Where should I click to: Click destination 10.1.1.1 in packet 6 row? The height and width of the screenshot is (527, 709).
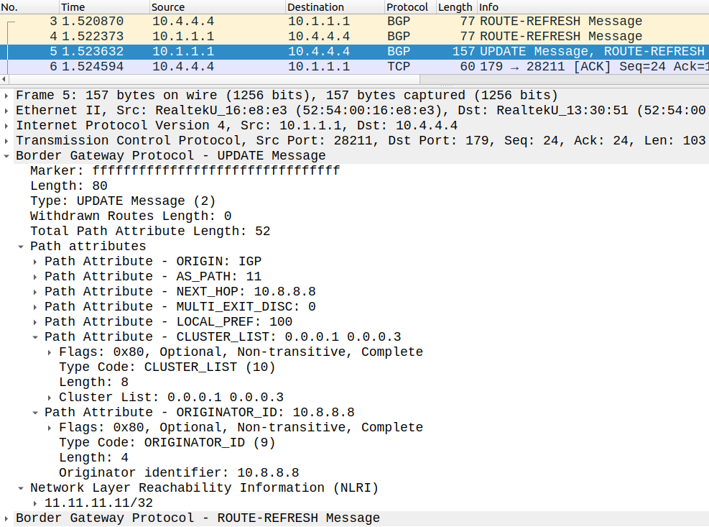click(x=319, y=67)
